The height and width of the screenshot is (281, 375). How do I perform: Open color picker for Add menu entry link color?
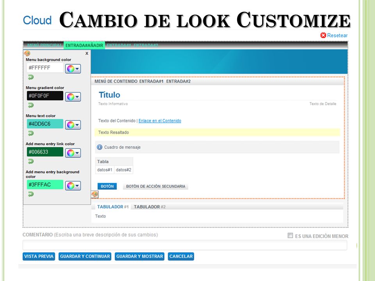click(x=73, y=153)
